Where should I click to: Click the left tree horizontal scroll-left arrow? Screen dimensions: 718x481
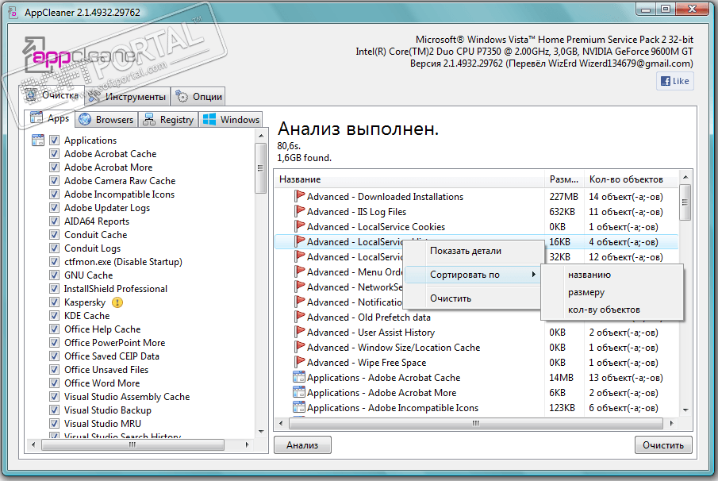(33, 444)
